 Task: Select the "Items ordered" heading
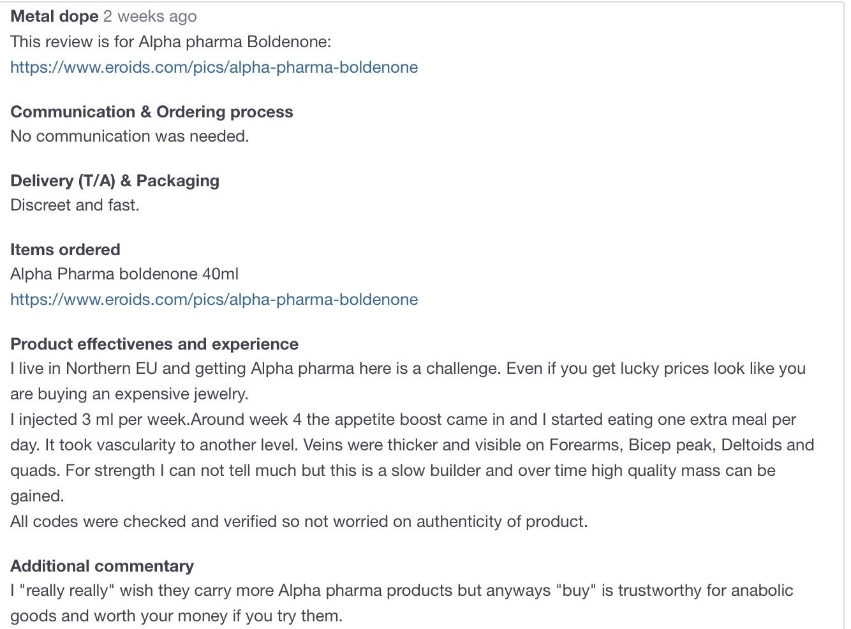coord(65,250)
